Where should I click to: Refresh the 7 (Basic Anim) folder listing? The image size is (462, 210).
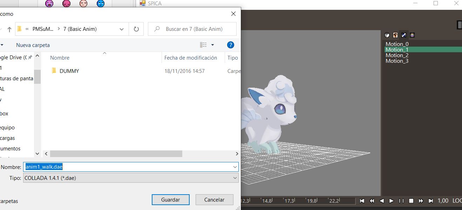pos(136,29)
